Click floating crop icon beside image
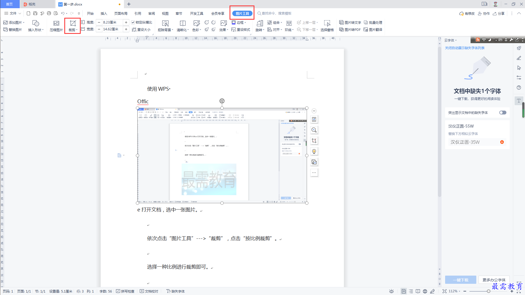This screenshot has width=525, height=295. click(314, 141)
